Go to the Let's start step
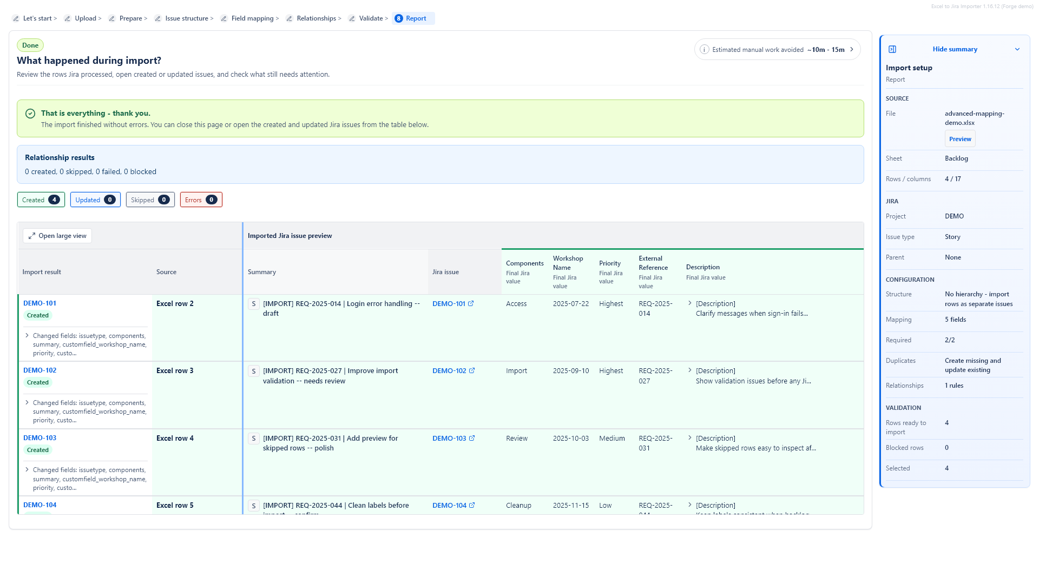This screenshot has height=584, width=1039. point(37,18)
